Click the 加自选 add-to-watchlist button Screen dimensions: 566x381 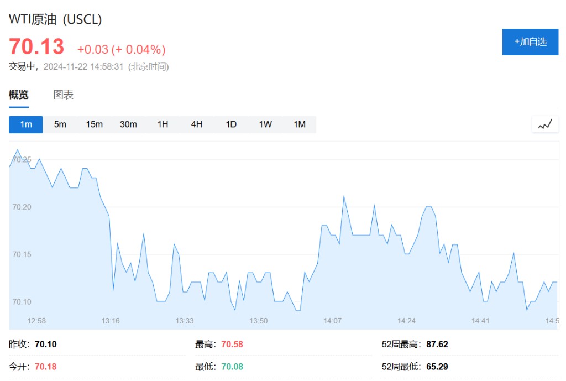pos(530,42)
